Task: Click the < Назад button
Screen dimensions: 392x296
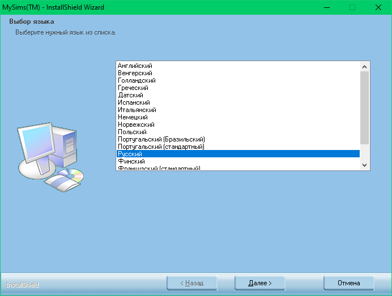Action: (x=191, y=283)
